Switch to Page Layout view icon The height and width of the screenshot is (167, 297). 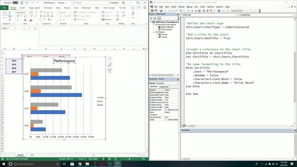(x=110, y=159)
